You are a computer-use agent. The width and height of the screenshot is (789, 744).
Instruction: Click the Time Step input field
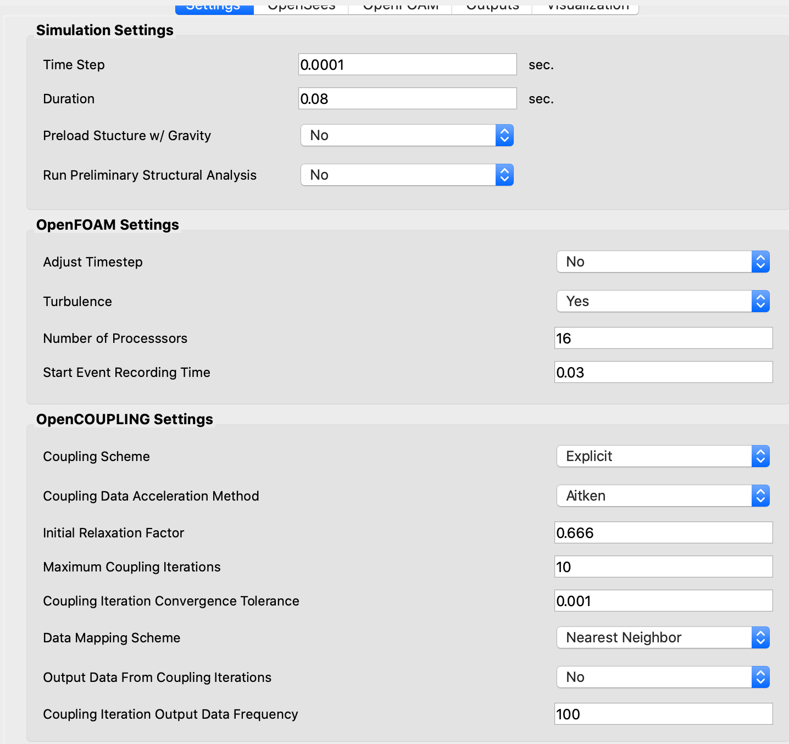[x=407, y=64]
